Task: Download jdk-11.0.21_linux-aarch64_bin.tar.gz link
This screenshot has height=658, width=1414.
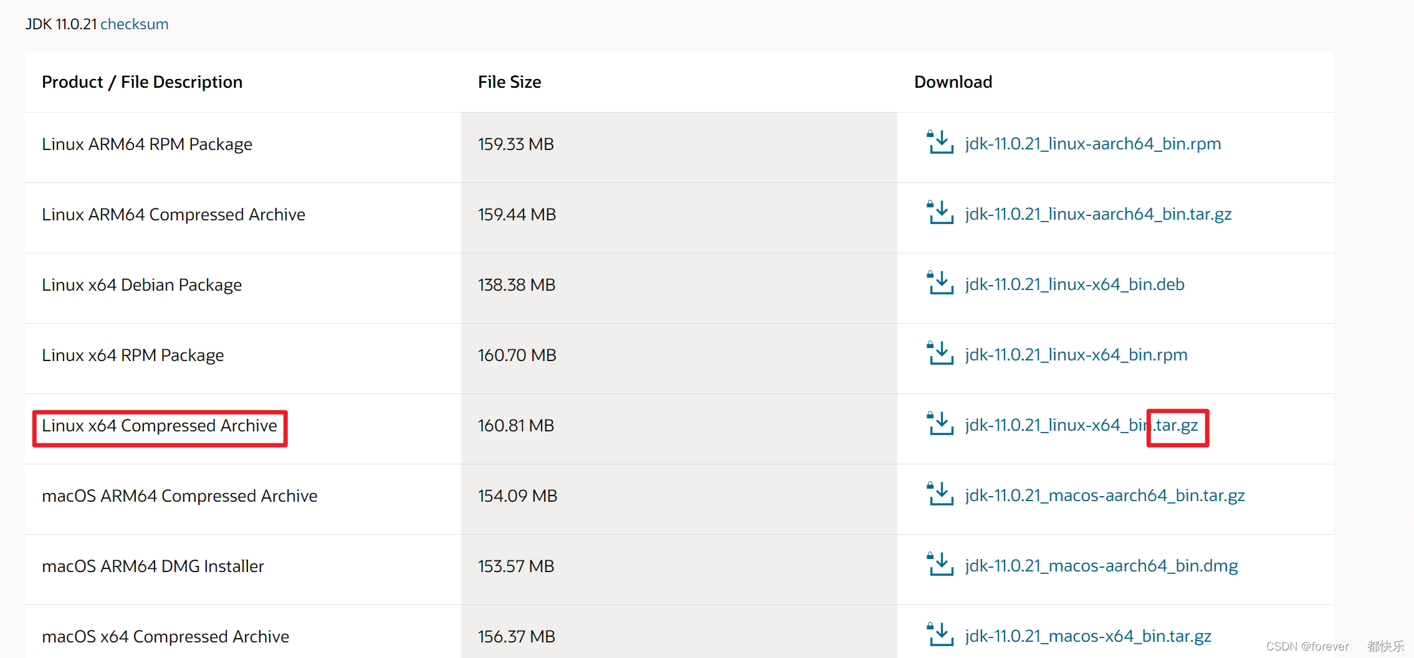Action: (x=1098, y=214)
